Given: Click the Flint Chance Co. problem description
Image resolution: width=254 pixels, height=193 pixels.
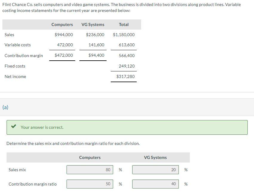Looking at the screenshot, I should point(121,7).
